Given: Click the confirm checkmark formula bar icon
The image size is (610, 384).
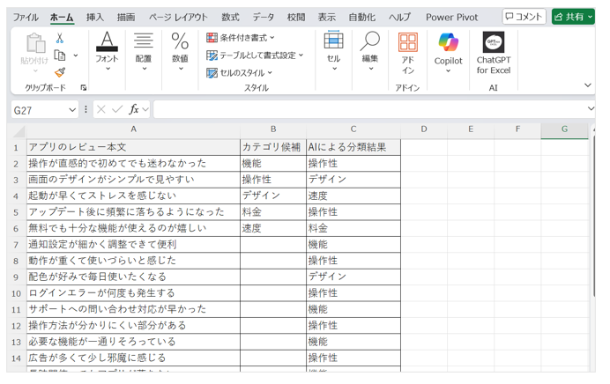Looking at the screenshot, I should (117, 109).
